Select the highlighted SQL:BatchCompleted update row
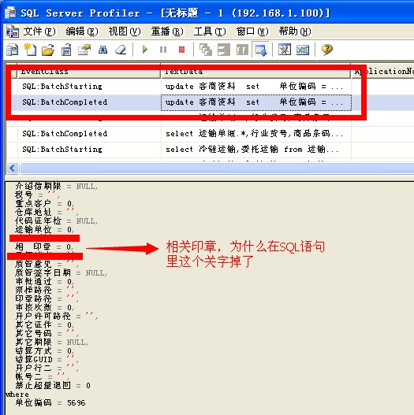 (210, 102)
